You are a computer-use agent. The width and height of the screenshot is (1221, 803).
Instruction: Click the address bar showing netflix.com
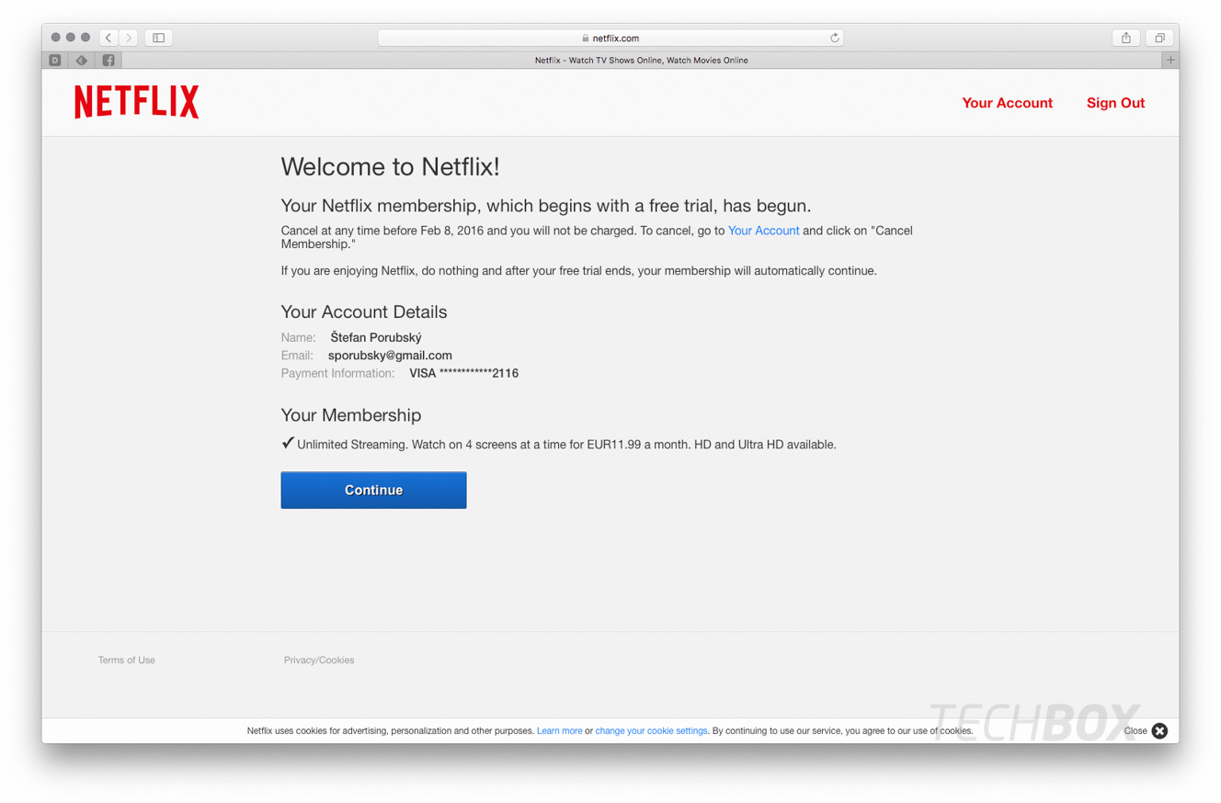610,38
